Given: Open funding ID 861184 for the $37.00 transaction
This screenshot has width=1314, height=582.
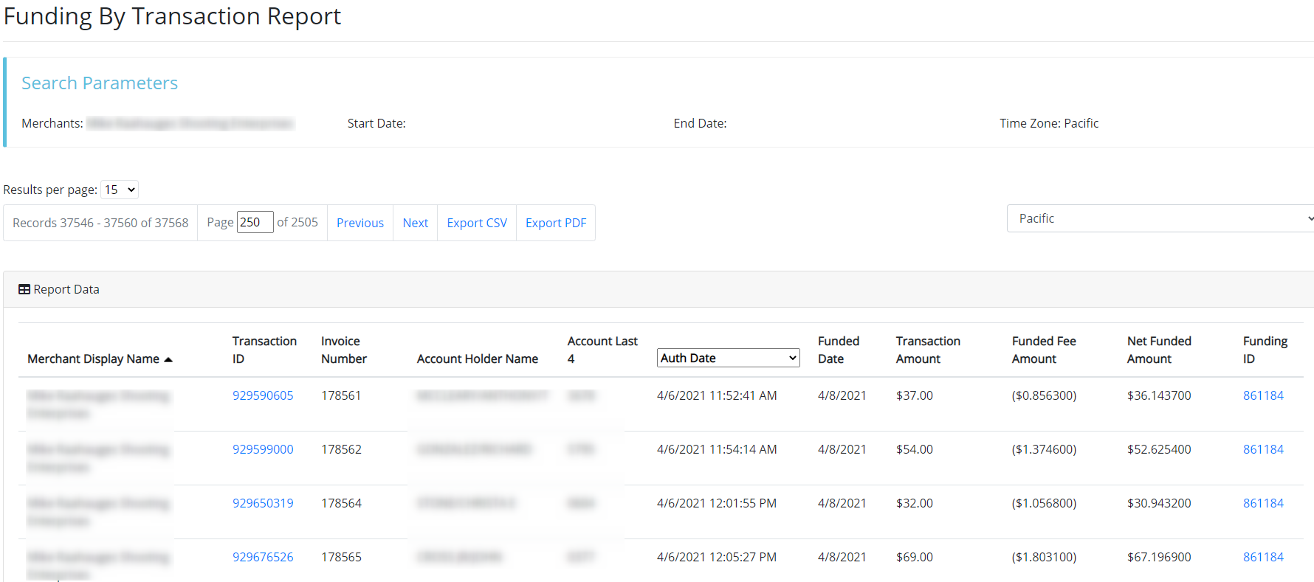Looking at the screenshot, I should tap(1263, 395).
